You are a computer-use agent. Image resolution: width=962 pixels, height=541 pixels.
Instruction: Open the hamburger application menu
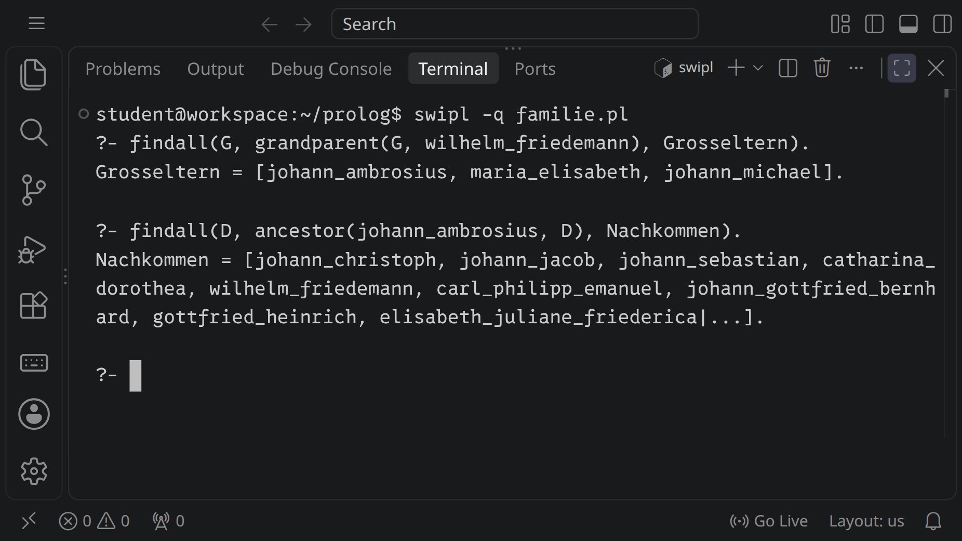[36, 24]
